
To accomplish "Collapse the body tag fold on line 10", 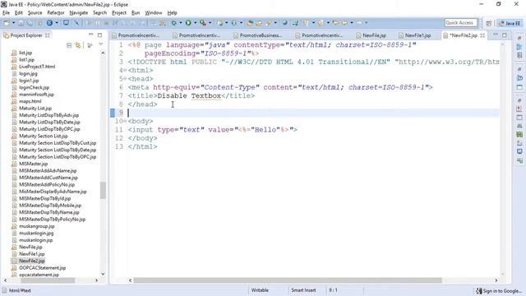I will click(125, 121).
